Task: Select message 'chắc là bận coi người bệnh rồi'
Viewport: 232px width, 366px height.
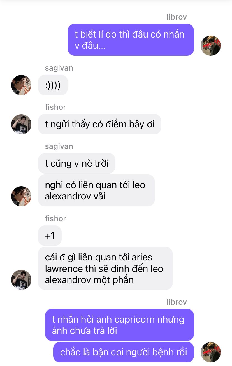Action: click(124, 352)
